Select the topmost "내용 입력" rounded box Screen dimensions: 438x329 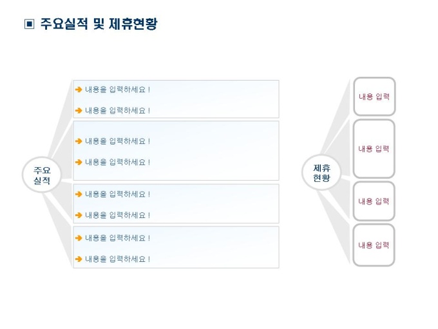374,97
